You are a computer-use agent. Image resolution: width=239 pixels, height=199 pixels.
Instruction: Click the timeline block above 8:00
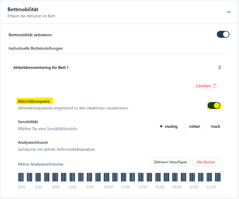pos(90,177)
